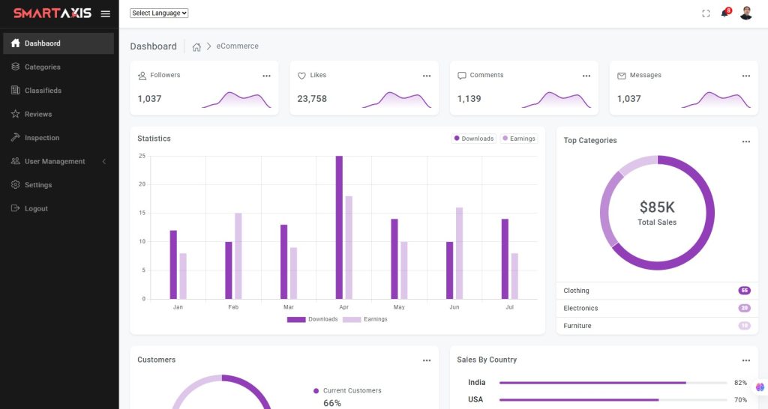Screen dimensions: 768x409
Task: Click the Inspection hammer icon in sidebar
Action: tap(15, 138)
